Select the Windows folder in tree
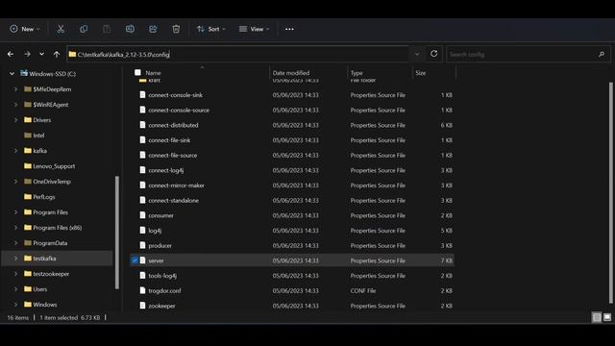Screen dimensions: 615x346 (x=45, y=305)
